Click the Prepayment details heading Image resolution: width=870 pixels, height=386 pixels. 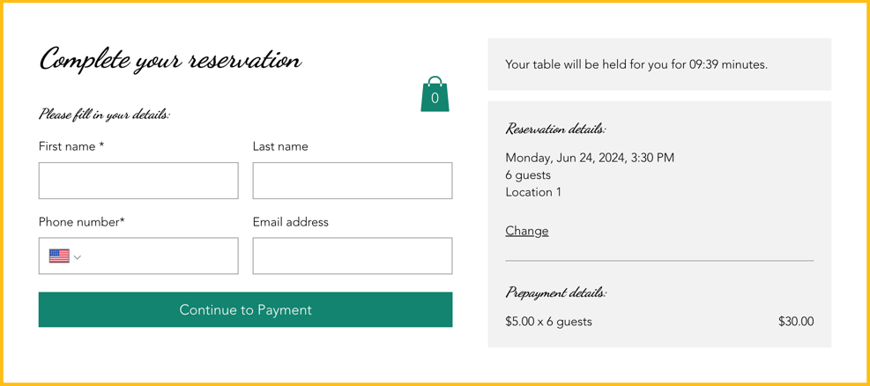[556, 293]
